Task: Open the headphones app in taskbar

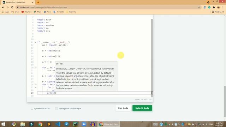Action: tap(93, 124)
